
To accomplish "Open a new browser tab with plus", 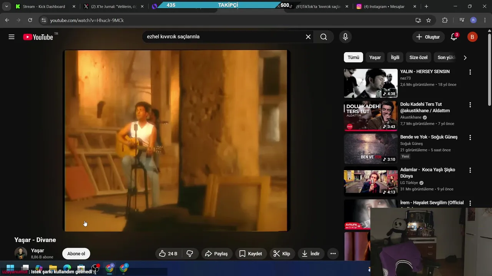I will [x=426, y=7].
